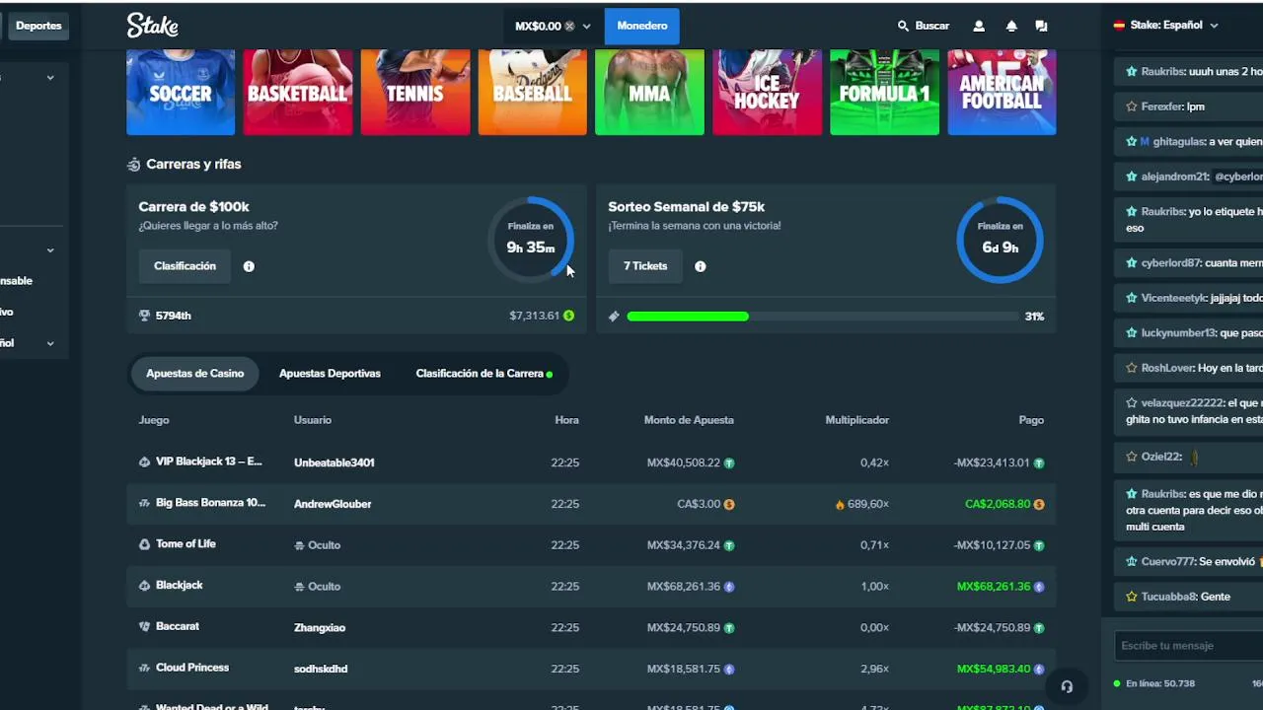Click the game icon for Cloud Princess
Screen dimensions: 1263x710
click(144, 668)
